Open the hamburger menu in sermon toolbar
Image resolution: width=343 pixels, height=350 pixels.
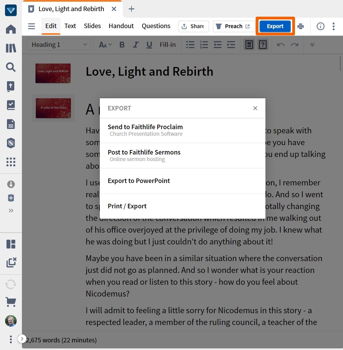tap(32, 26)
